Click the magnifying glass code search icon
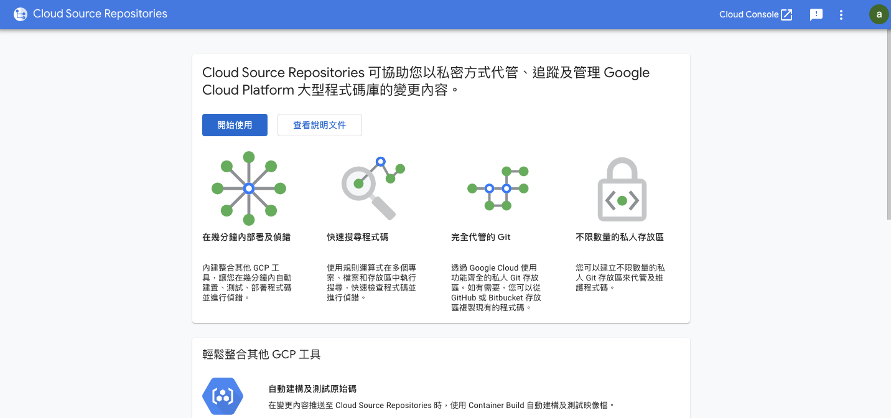 tap(371, 188)
